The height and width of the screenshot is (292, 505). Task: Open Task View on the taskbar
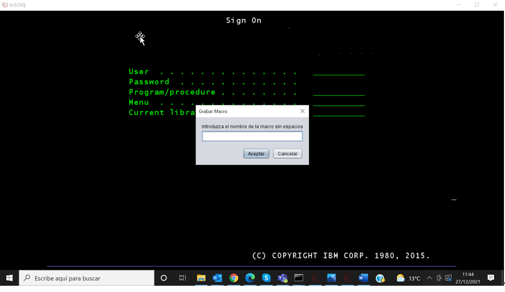tap(183, 278)
